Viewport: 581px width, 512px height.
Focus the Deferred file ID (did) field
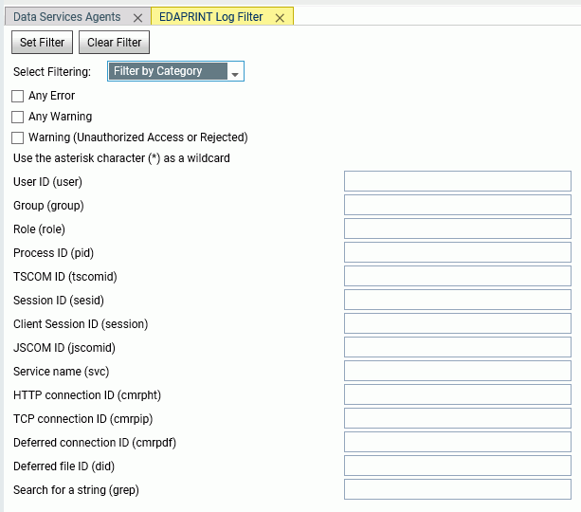tap(458, 466)
